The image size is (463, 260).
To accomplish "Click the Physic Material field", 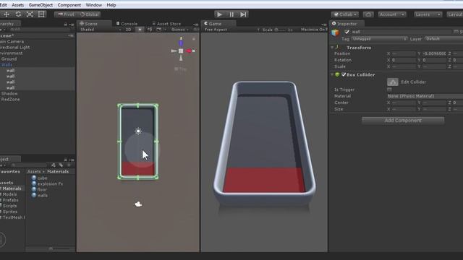I will click(425, 96).
